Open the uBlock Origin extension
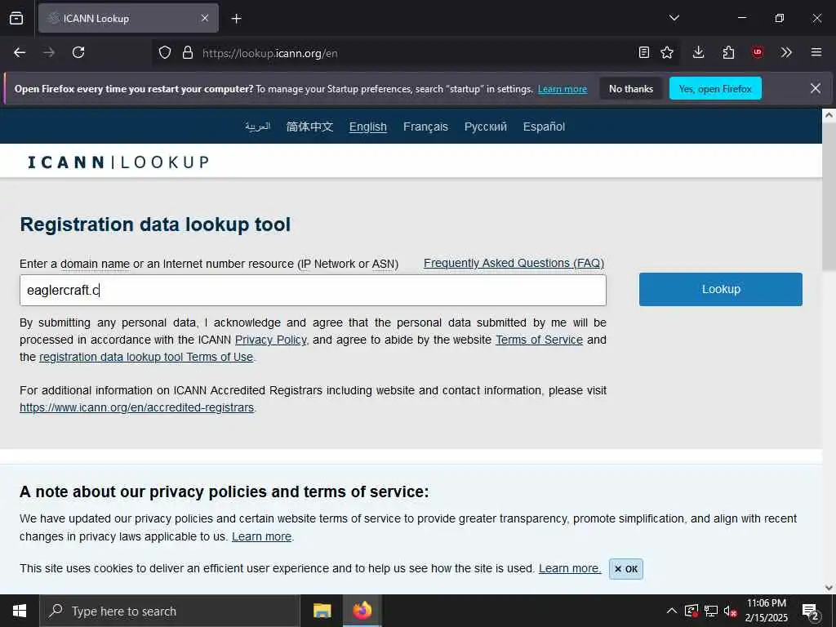Image resolution: width=836 pixels, height=627 pixels. pos(757,52)
